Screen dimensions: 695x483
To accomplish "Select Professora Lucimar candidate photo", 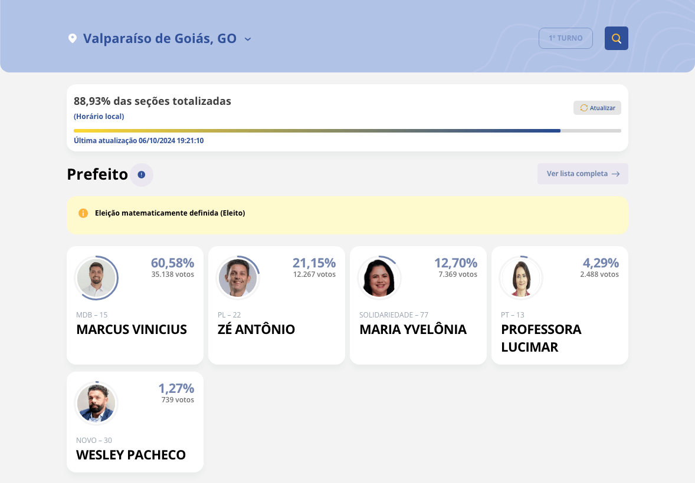I will pyautogui.click(x=521, y=278).
